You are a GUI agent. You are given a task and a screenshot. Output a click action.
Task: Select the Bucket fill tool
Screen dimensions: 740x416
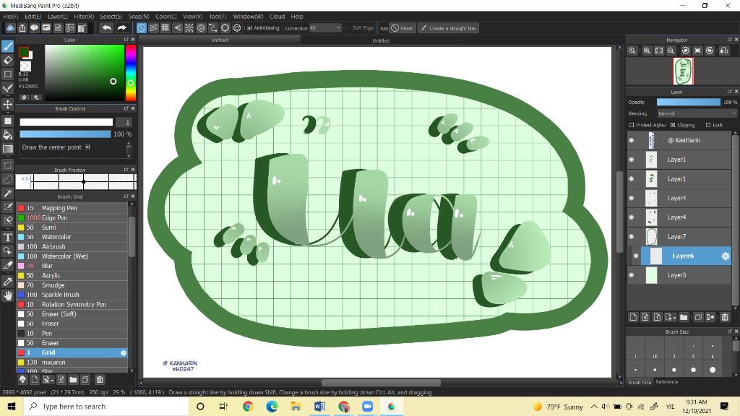(x=7, y=135)
